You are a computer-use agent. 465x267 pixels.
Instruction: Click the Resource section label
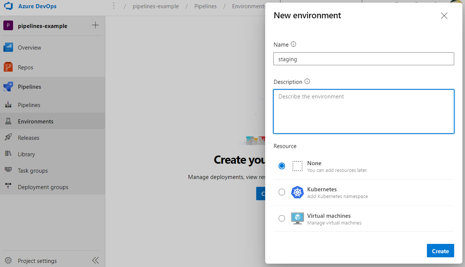pyautogui.click(x=285, y=146)
